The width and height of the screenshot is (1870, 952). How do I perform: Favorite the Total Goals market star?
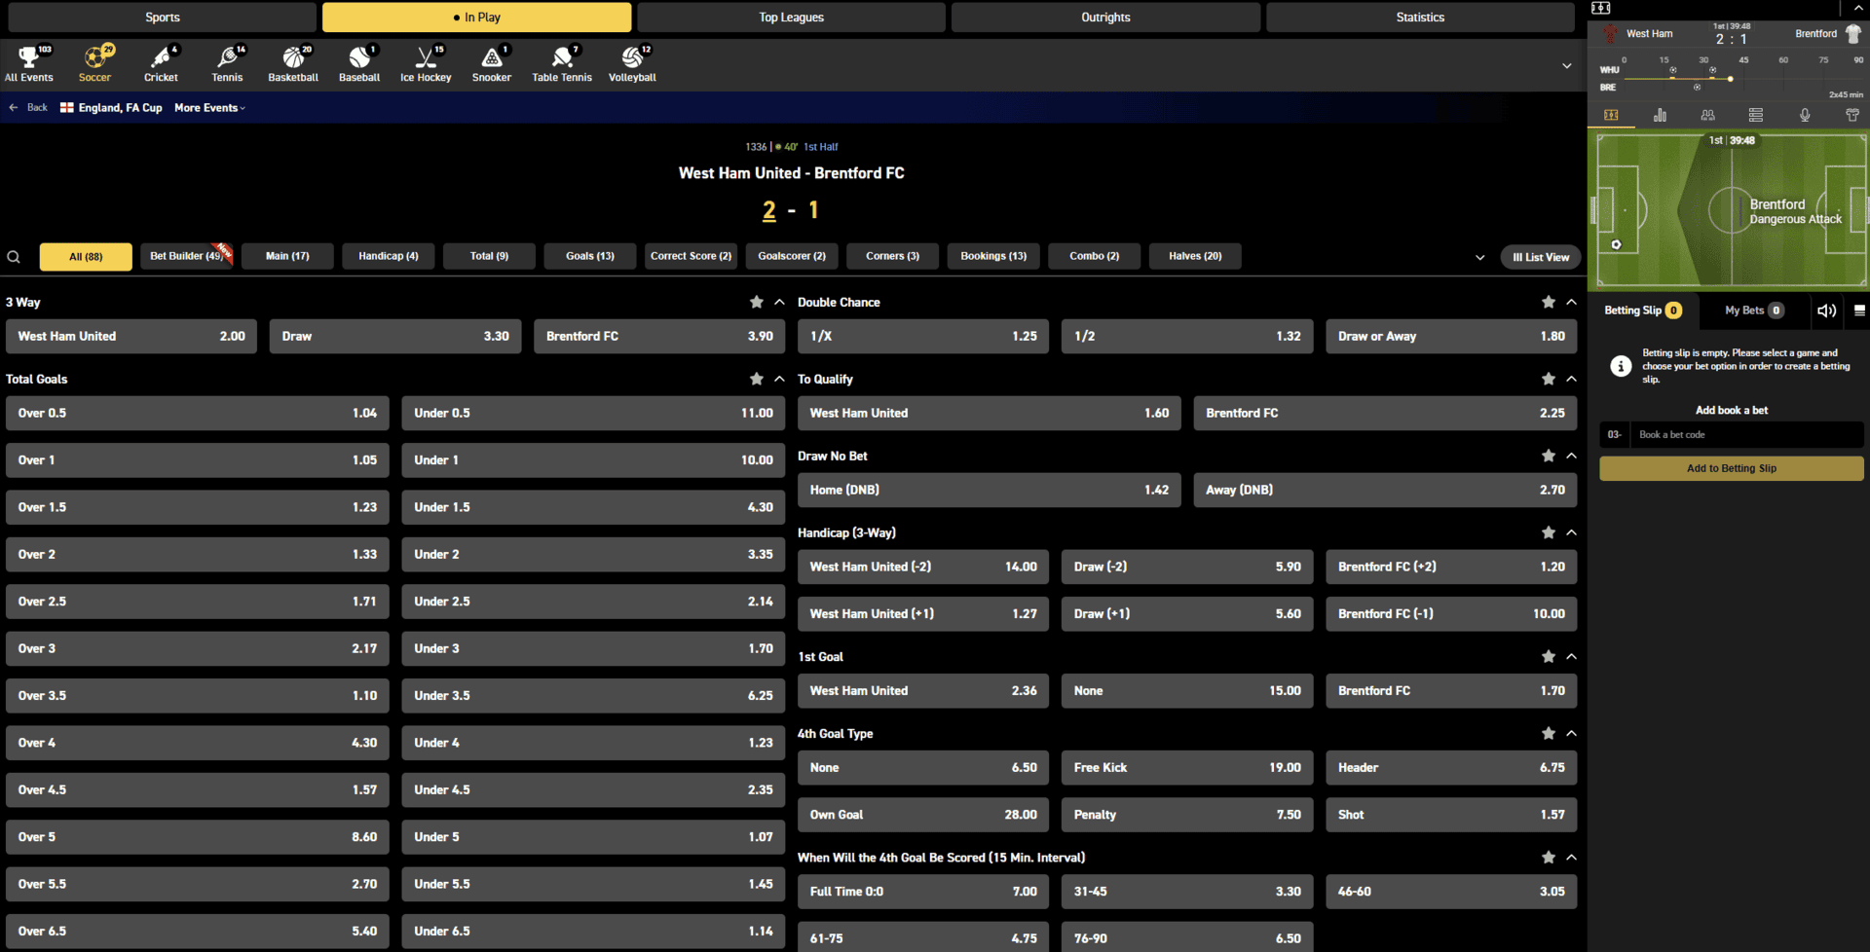(x=757, y=379)
